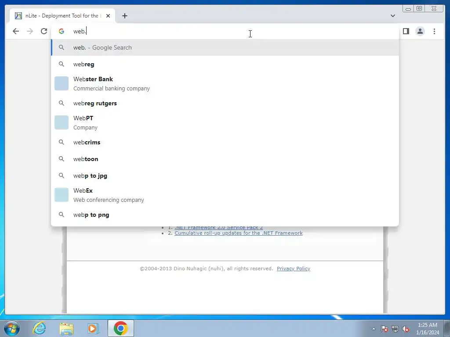Launch Internet Explorer from the taskbar
The width and height of the screenshot is (450, 337).
point(39,328)
